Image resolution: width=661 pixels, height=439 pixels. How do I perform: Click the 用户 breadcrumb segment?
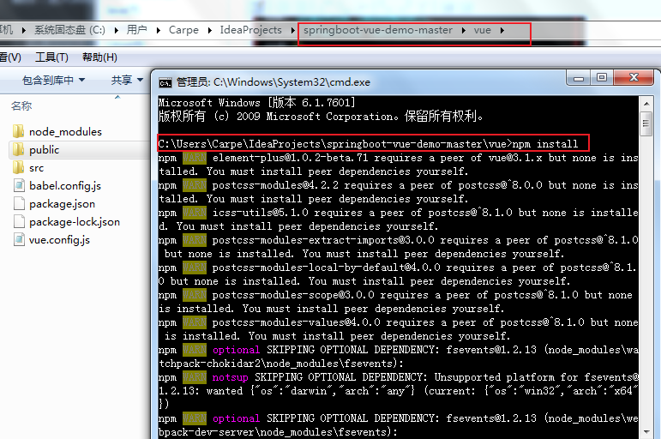pos(136,30)
